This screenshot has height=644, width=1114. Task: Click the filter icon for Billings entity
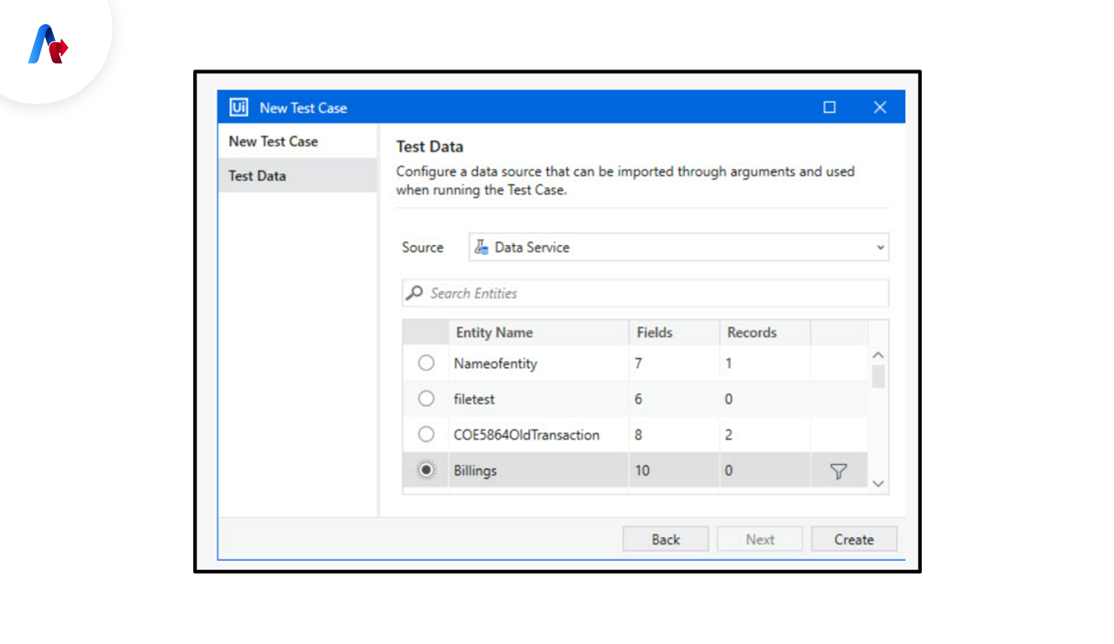pyautogui.click(x=839, y=470)
